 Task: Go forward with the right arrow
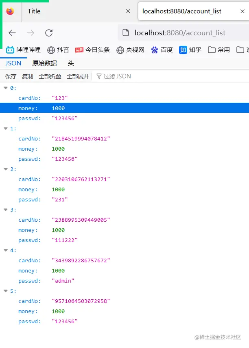pyautogui.click(x=31, y=33)
